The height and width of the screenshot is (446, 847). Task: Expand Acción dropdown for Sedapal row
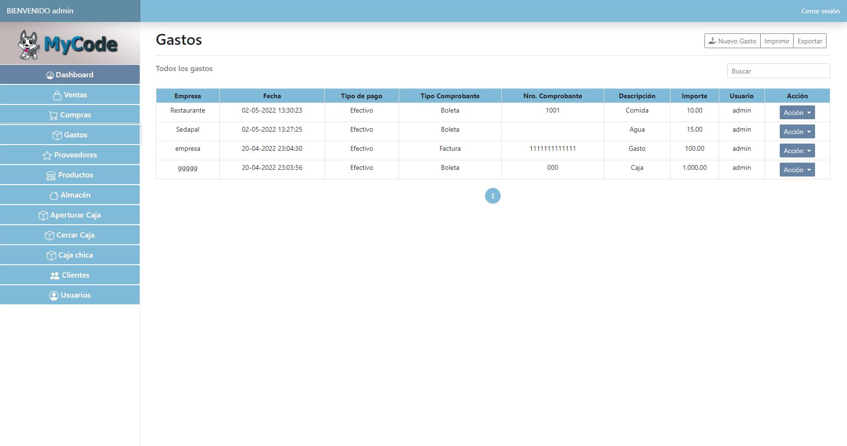(x=797, y=132)
